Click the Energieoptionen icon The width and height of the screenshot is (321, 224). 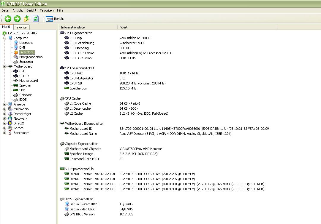(16, 57)
